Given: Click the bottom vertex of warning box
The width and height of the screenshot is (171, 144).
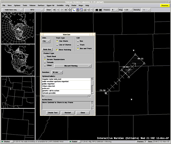Looking at the screenshot, I should click(129, 77).
